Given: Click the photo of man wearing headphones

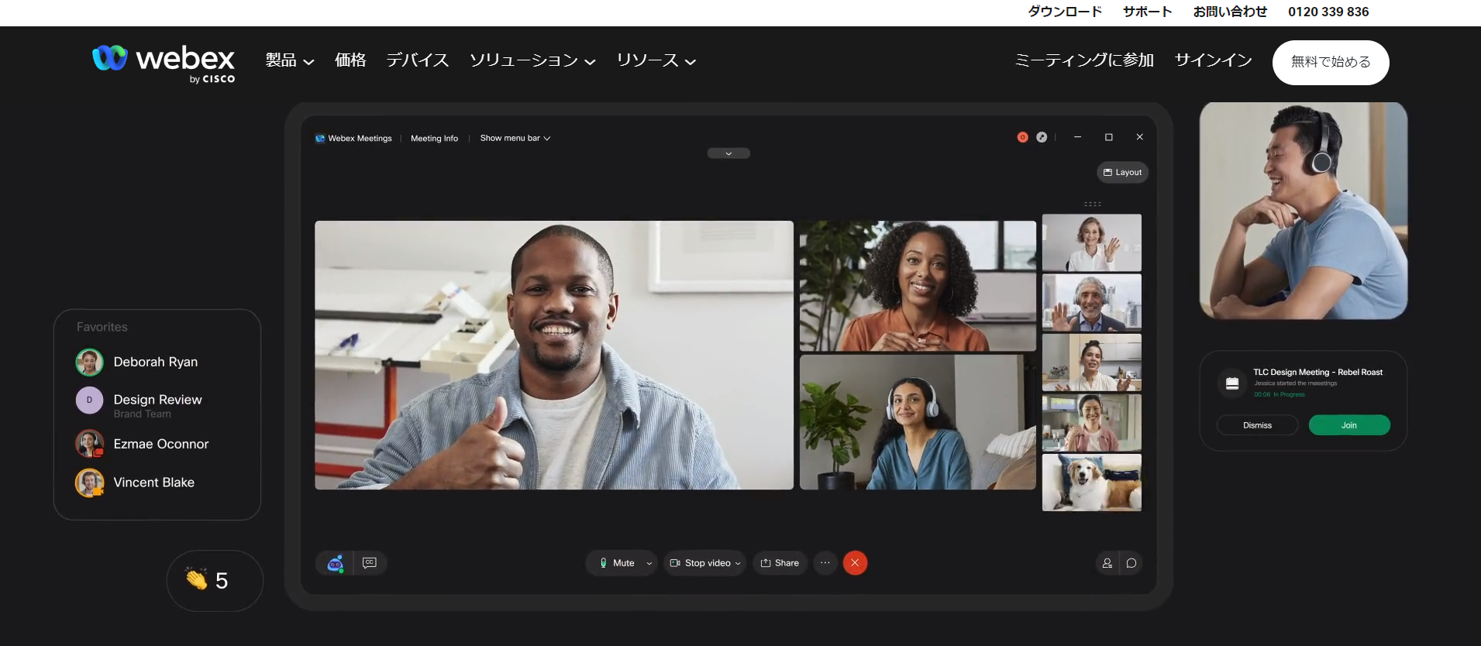Looking at the screenshot, I should [x=1304, y=211].
